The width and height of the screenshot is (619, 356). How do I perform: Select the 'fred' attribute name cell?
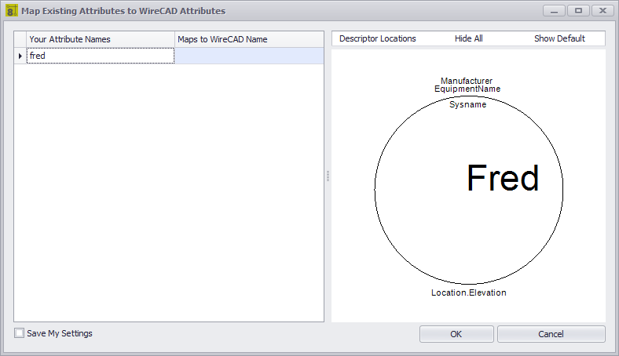click(101, 56)
